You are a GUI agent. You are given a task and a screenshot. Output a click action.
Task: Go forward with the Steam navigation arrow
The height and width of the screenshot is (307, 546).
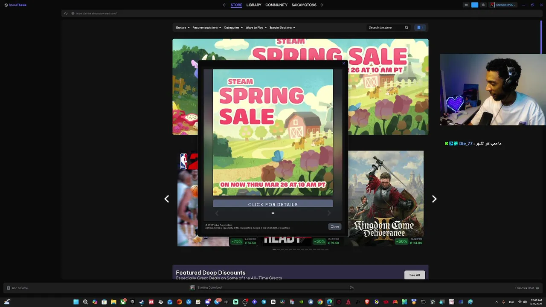(322, 5)
